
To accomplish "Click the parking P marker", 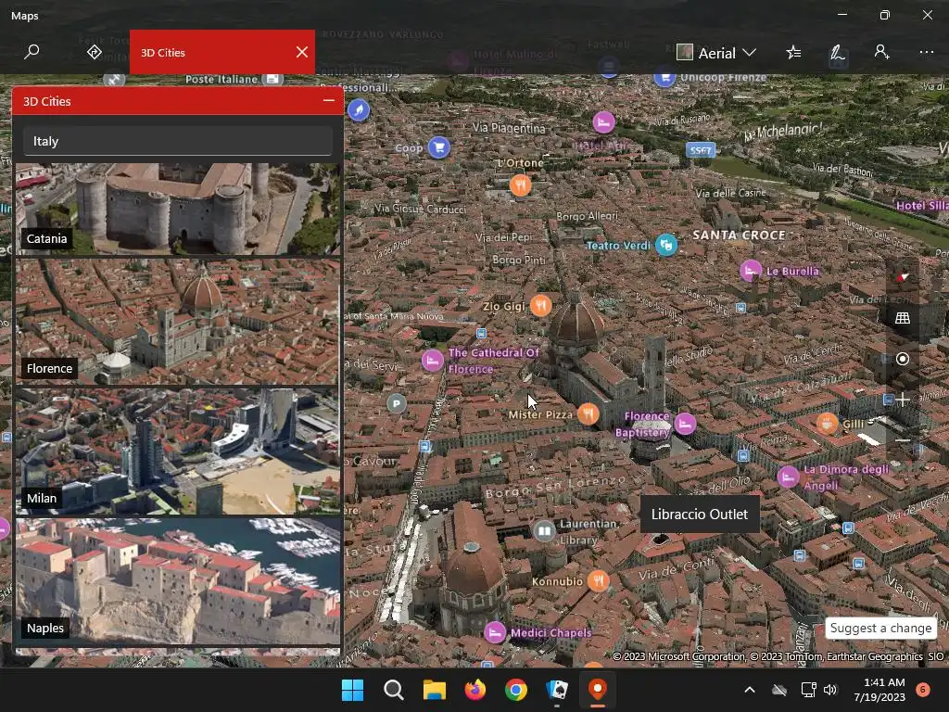I will click(x=397, y=403).
